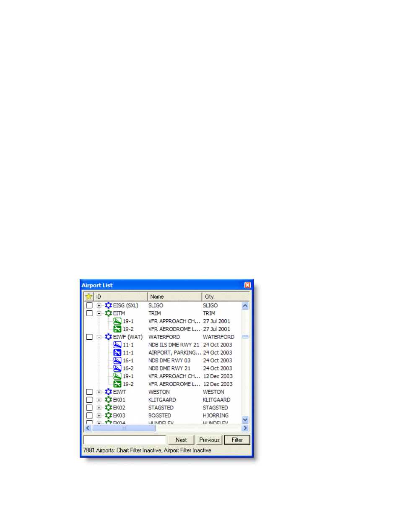The height and width of the screenshot is (518, 400).
Task: Click the 7881 Airports status bar text
Action: (147, 450)
